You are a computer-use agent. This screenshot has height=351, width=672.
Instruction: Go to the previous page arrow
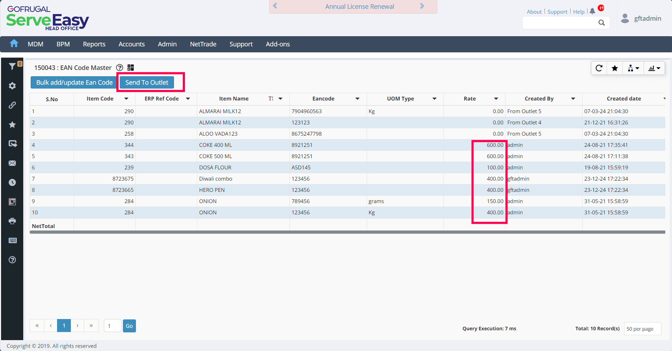coord(51,326)
